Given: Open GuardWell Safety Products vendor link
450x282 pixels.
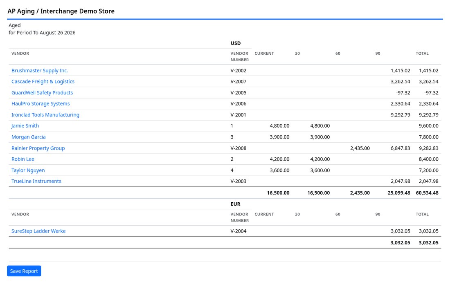Looking at the screenshot, I should pos(42,92).
